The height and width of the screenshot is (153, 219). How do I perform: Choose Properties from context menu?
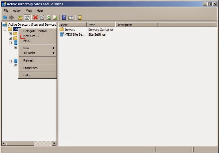(38, 68)
